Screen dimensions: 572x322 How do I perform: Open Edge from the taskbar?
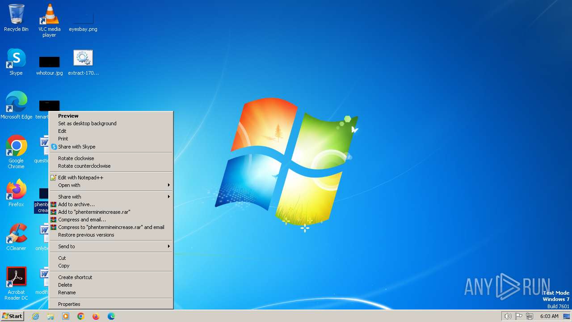111,316
